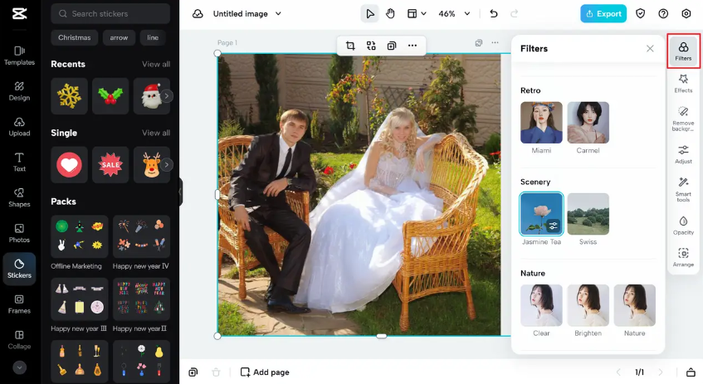The height and width of the screenshot is (384, 703).
Task: Open the Filters tool in right panel
Action: (683, 51)
